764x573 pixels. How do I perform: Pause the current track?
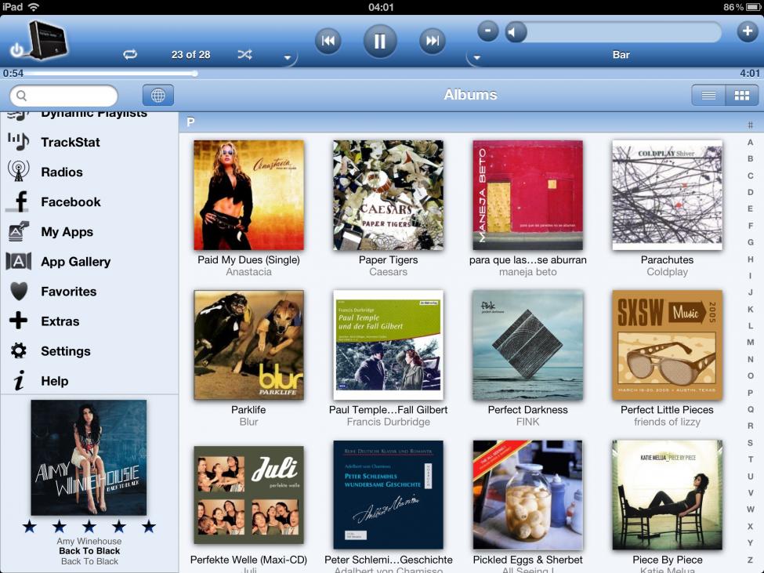pyautogui.click(x=379, y=41)
